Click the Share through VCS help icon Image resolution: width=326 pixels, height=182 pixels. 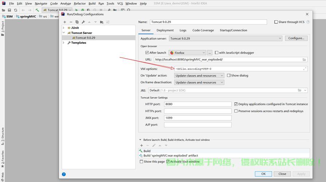[308, 22]
